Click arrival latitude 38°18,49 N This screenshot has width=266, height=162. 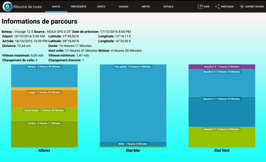point(70,41)
